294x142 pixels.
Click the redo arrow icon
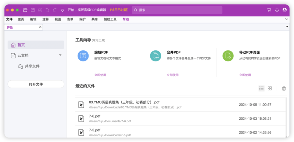[55, 10]
